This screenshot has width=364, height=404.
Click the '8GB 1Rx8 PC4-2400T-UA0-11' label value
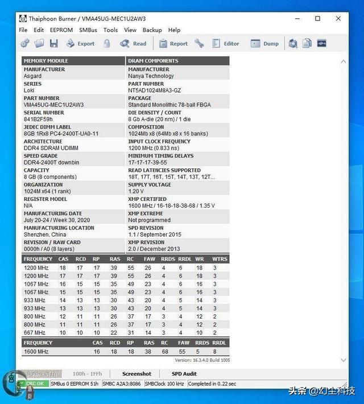[61, 134]
